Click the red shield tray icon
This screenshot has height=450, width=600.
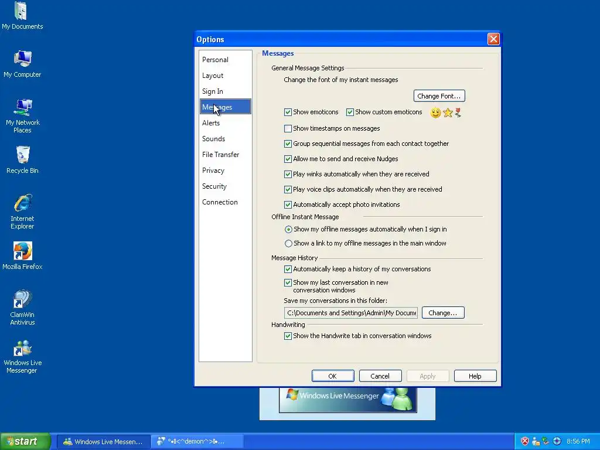tap(525, 441)
